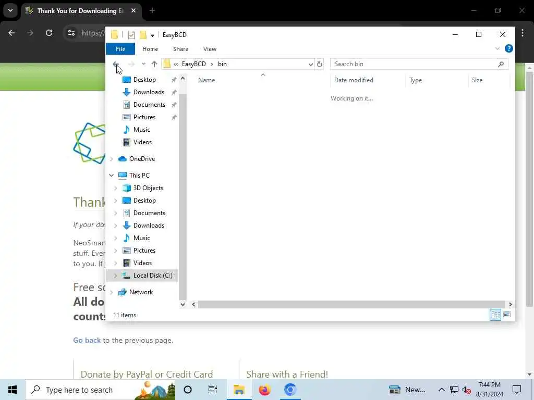Click New folder icon in quick access toolbar

tap(143, 35)
